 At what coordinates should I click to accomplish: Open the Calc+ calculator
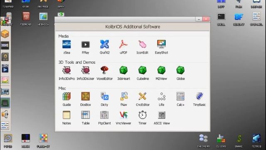(x=180, y=96)
